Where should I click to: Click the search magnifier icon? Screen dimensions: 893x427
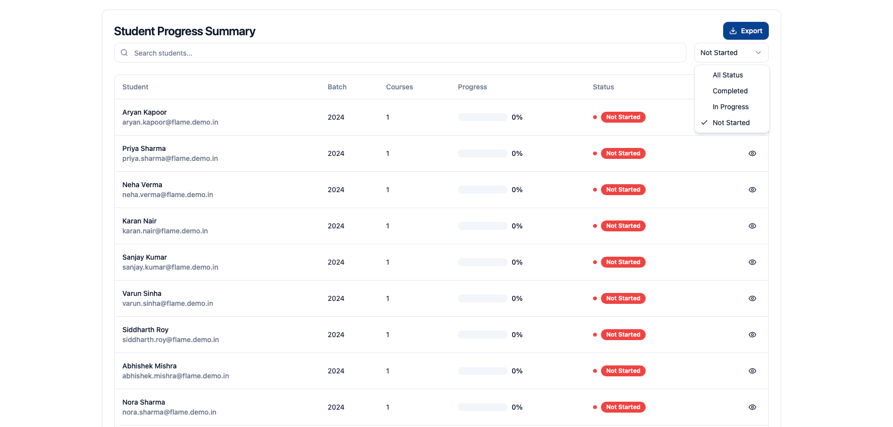click(124, 53)
